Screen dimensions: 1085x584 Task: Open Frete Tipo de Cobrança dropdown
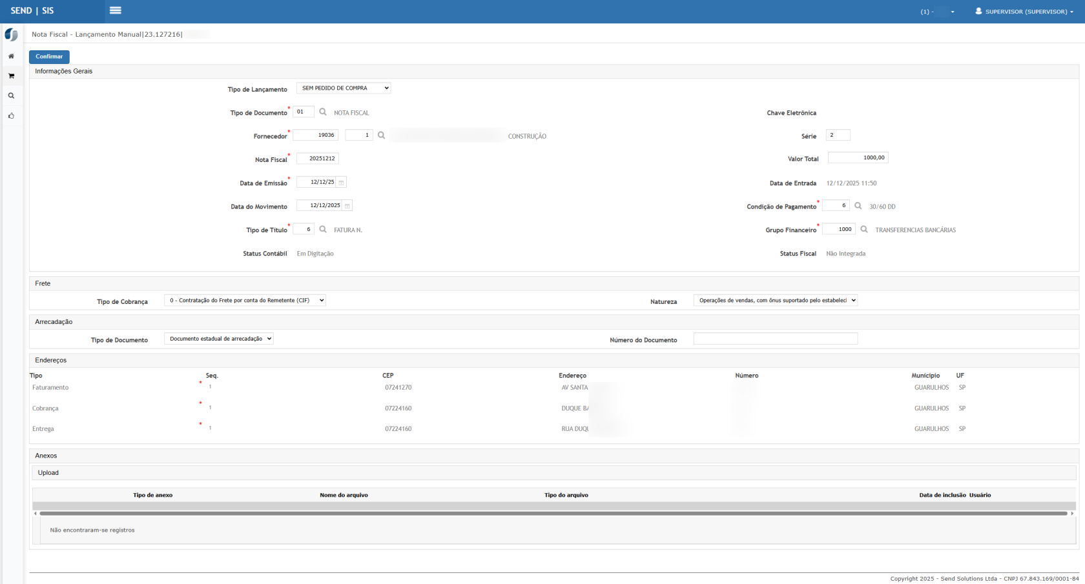click(245, 300)
